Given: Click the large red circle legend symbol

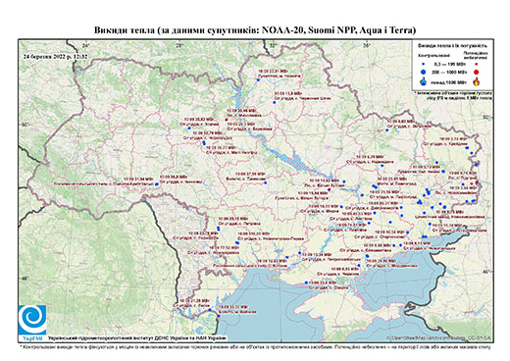Looking at the screenshot, I should pyautogui.click(x=477, y=72).
